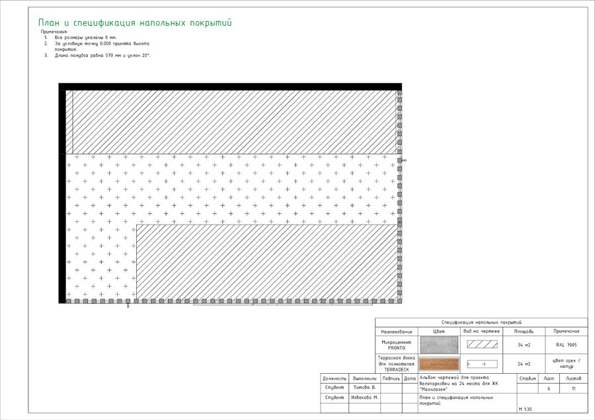Click the 'цвет орех / натур' cell

click(567, 363)
